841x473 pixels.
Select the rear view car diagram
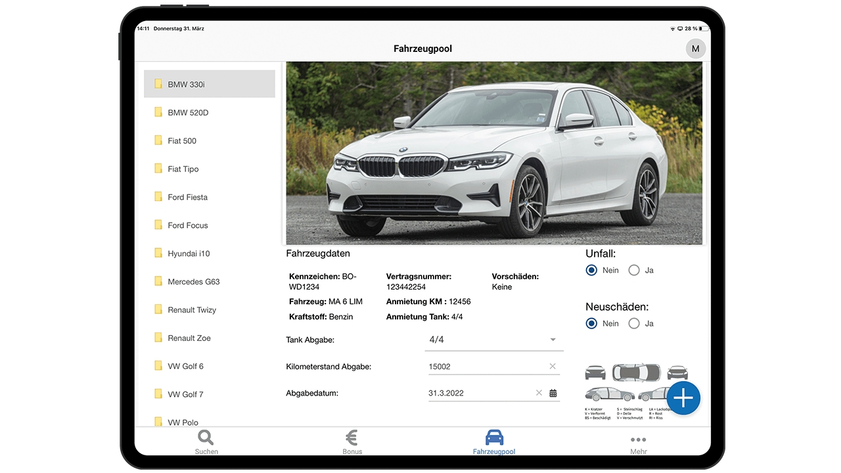click(x=677, y=372)
